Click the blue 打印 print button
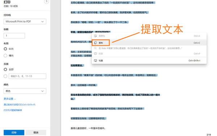Screen dimensions: 217x136 coord(14,132)
